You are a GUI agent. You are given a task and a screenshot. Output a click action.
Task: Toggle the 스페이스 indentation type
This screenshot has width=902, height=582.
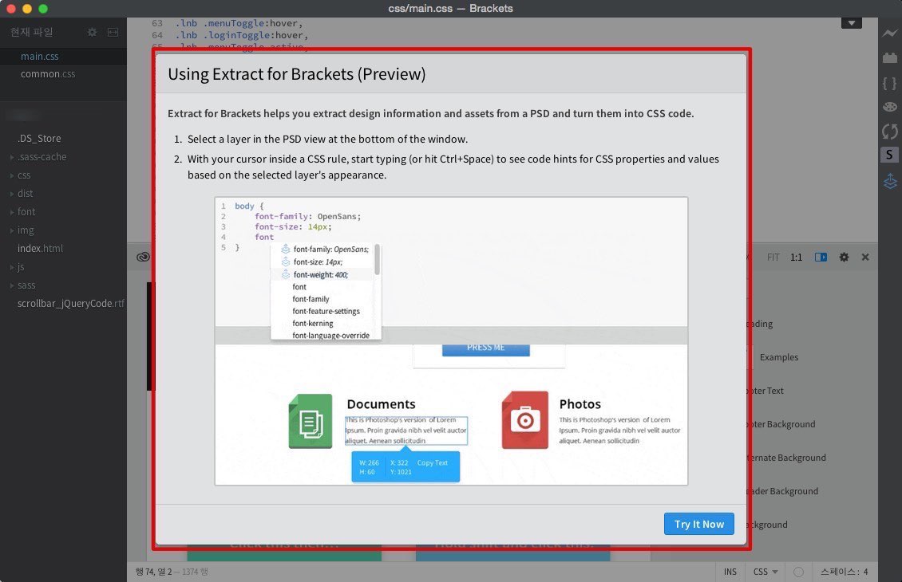click(839, 572)
